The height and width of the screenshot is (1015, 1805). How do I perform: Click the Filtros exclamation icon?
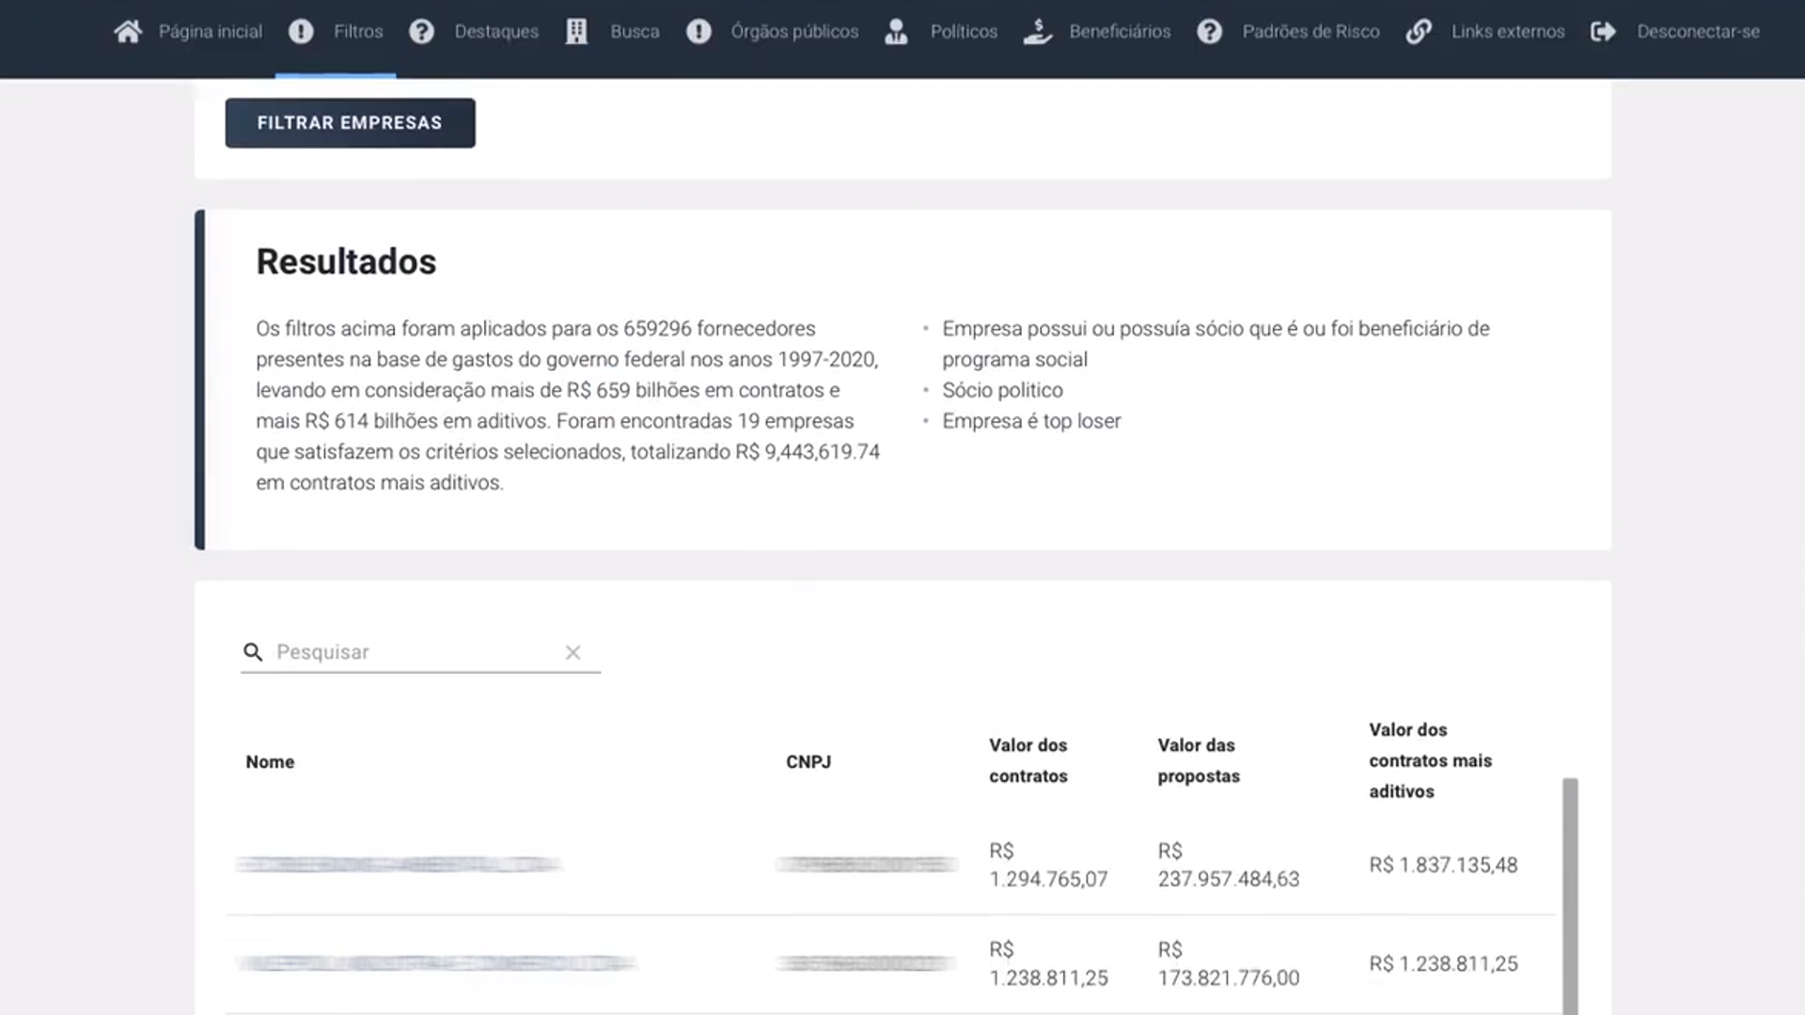301,32
